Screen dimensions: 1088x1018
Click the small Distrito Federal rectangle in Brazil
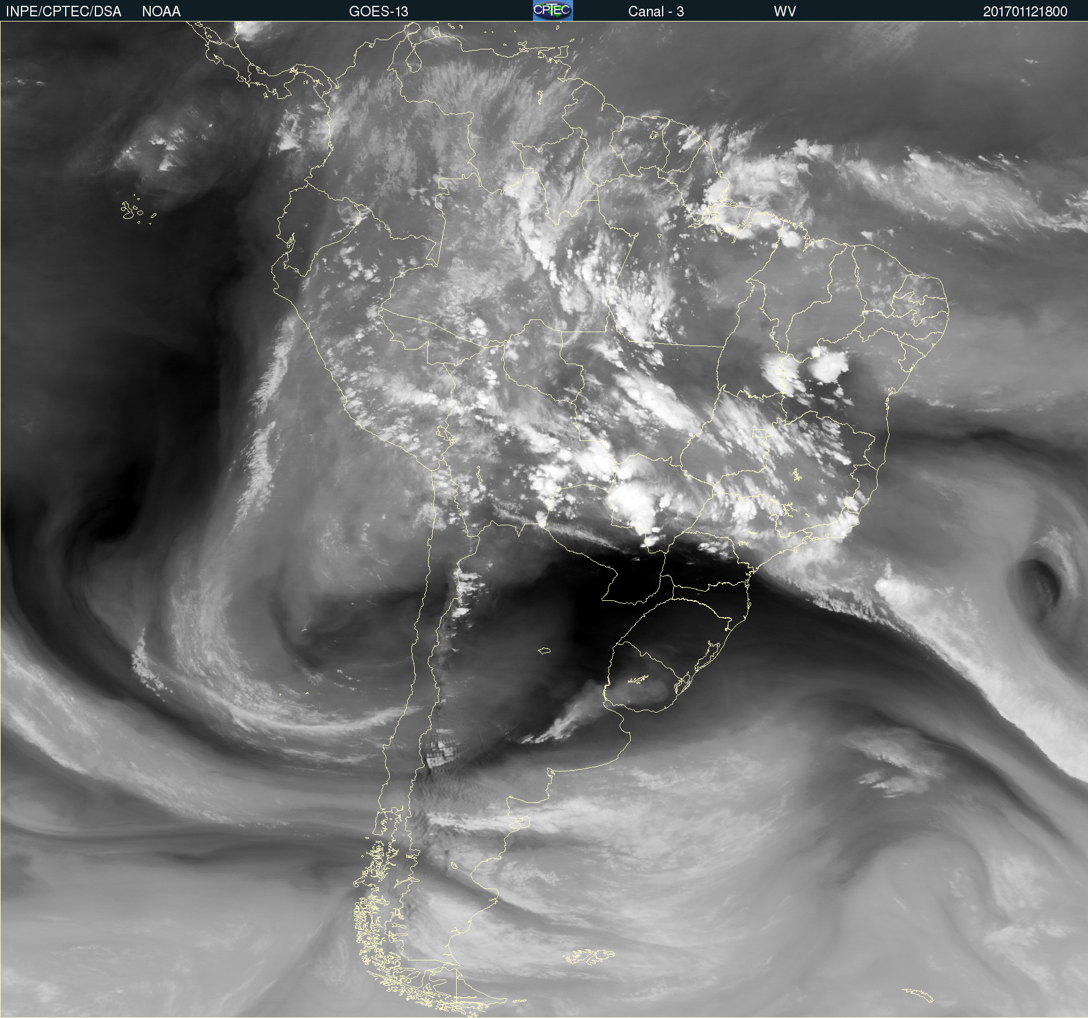[x=759, y=433]
